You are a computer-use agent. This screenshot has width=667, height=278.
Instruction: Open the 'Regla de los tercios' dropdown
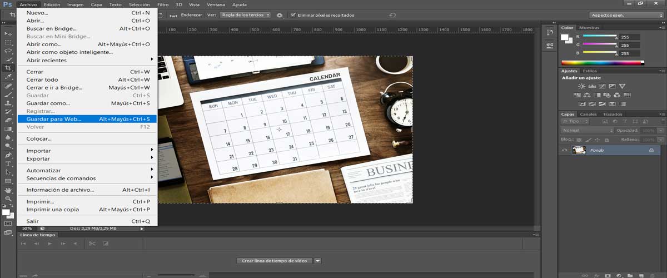coord(245,15)
